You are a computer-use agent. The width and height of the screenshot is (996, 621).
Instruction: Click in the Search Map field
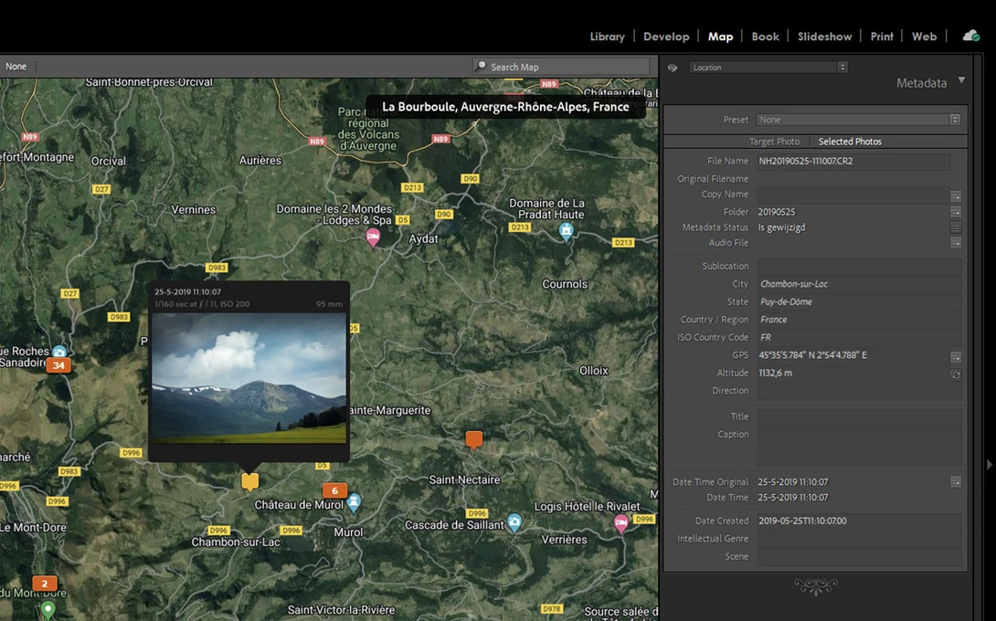point(562,67)
